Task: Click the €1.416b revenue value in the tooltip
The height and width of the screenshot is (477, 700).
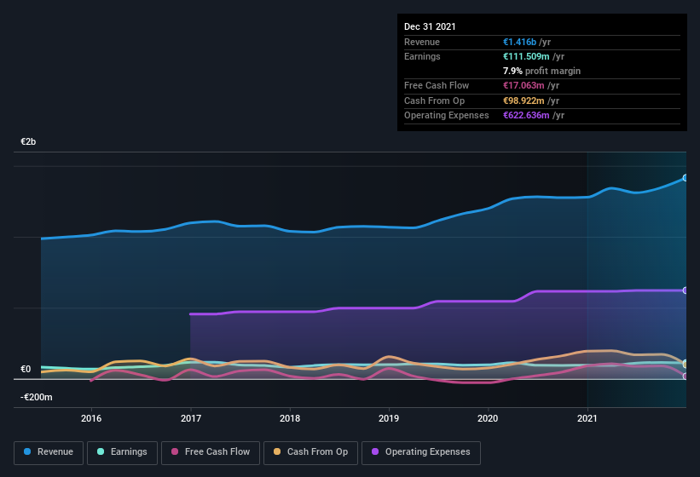Action: tap(519, 42)
